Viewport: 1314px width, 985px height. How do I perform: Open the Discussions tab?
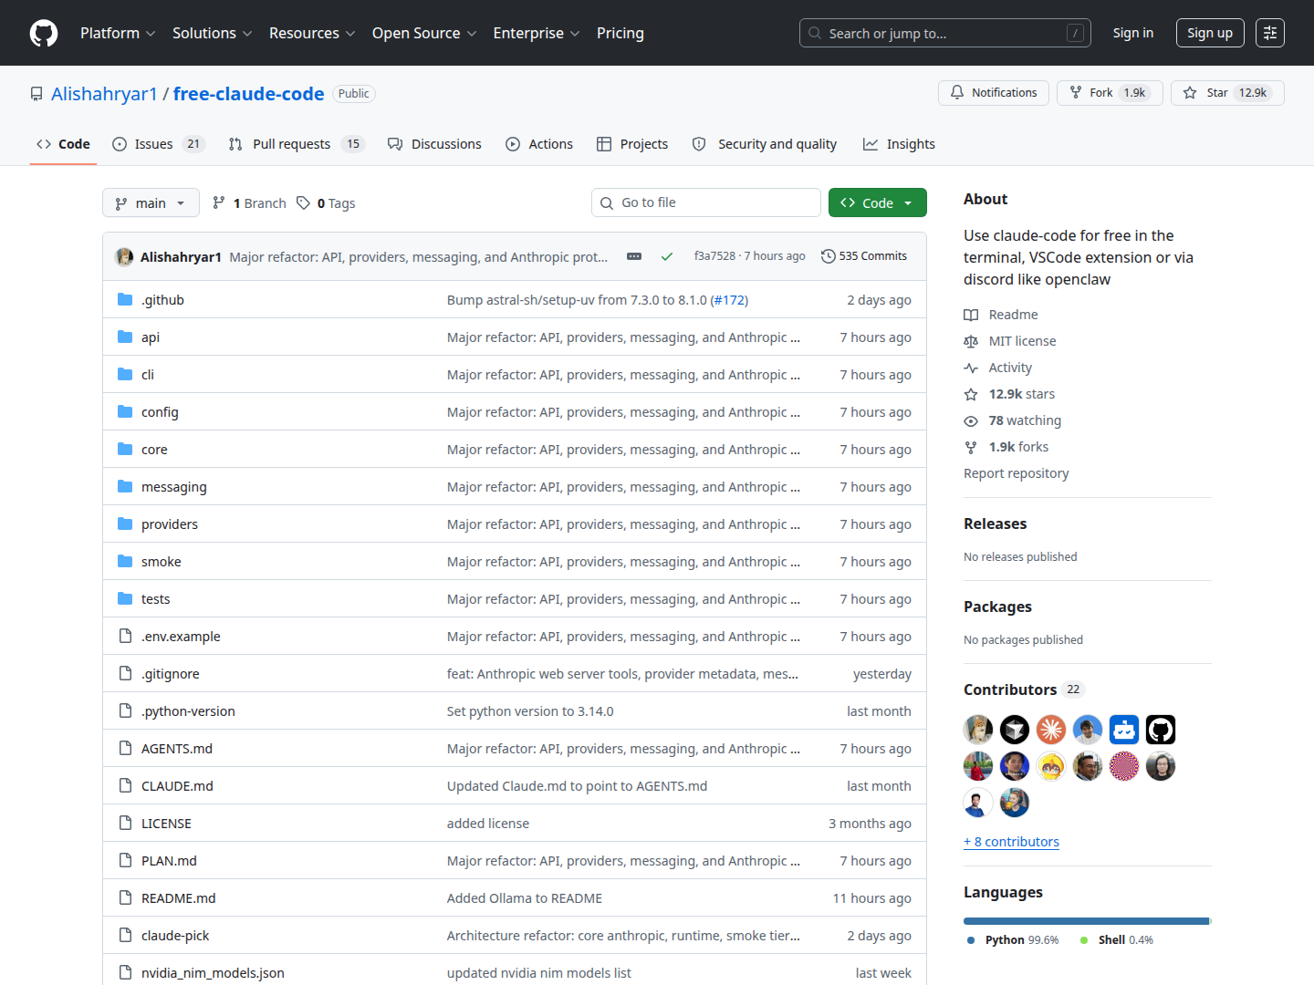pyautogui.click(x=434, y=144)
